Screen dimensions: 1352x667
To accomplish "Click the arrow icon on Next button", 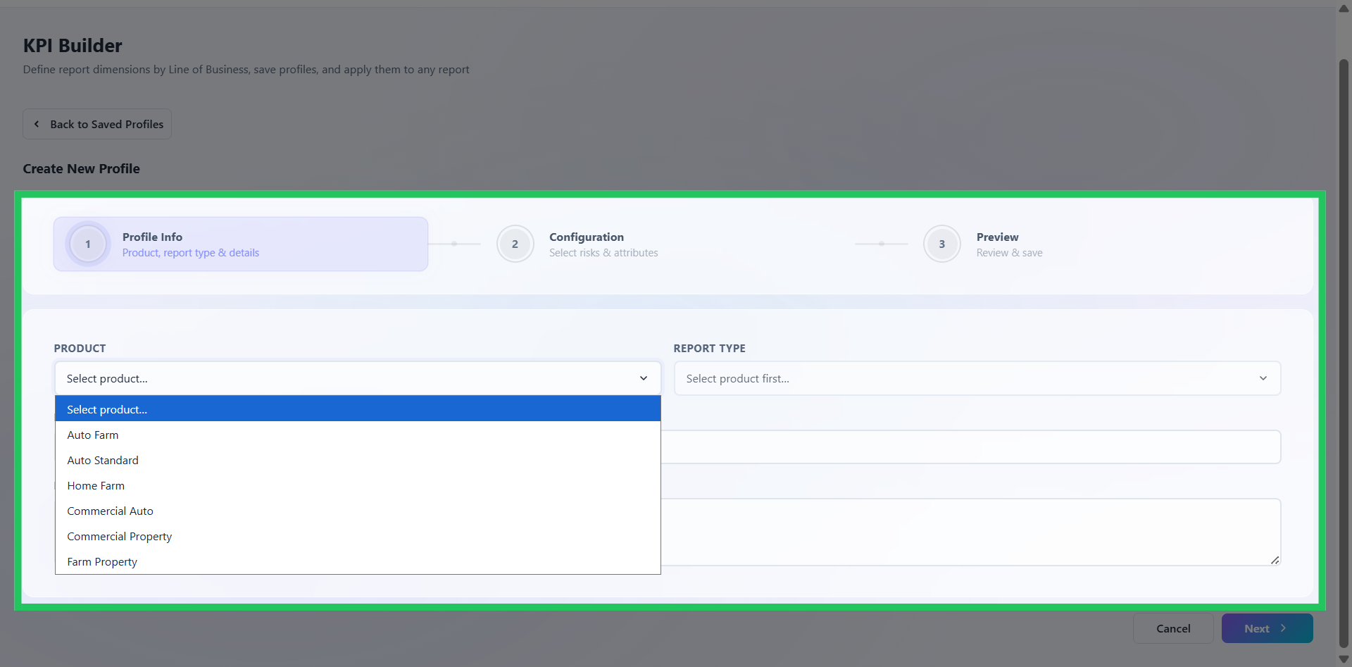I will click(x=1283, y=628).
